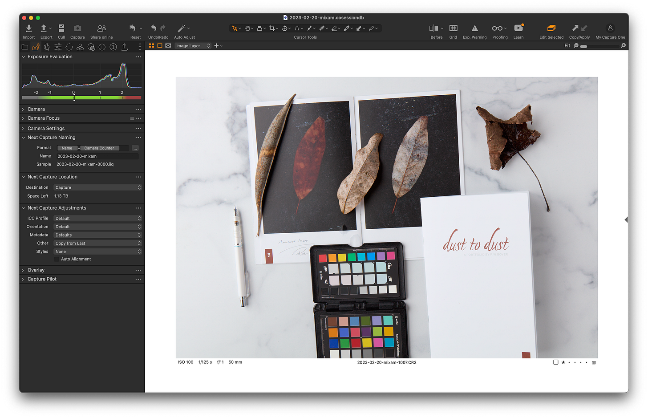Open the Orientation Default dropdown
The width and height of the screenshot is (648, 418).
[97, 227]
